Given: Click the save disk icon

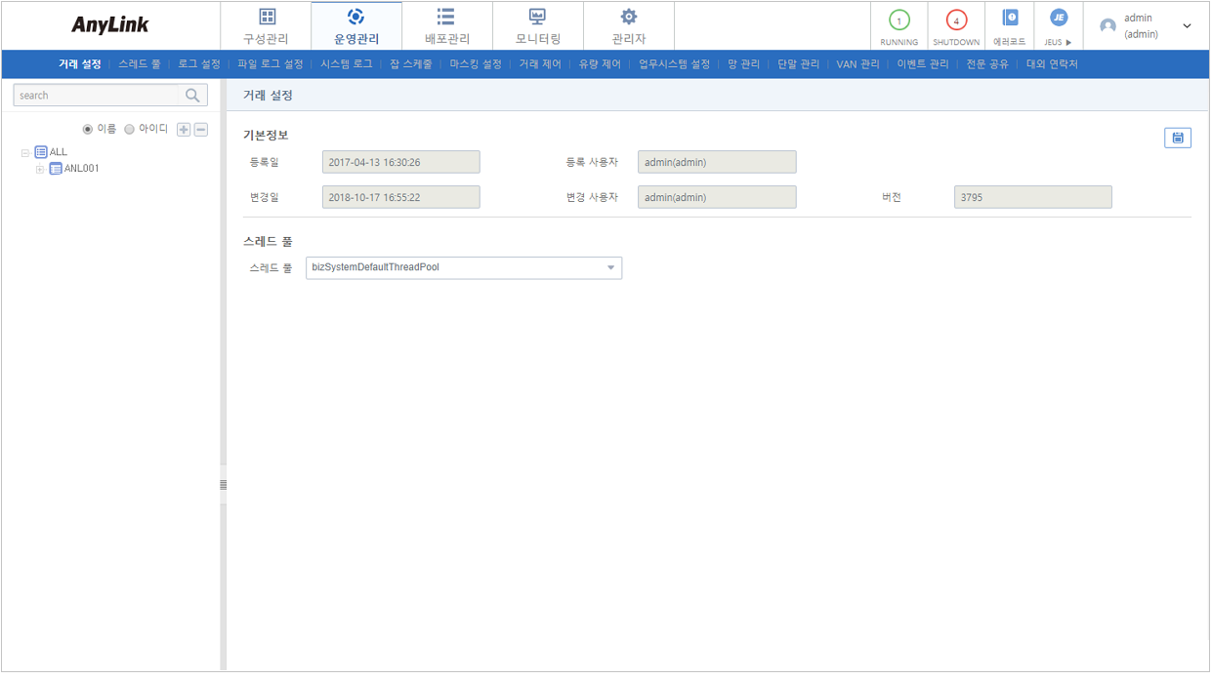Looking at the screenshot, I should pyautogui.click(x=1177, y=138).
